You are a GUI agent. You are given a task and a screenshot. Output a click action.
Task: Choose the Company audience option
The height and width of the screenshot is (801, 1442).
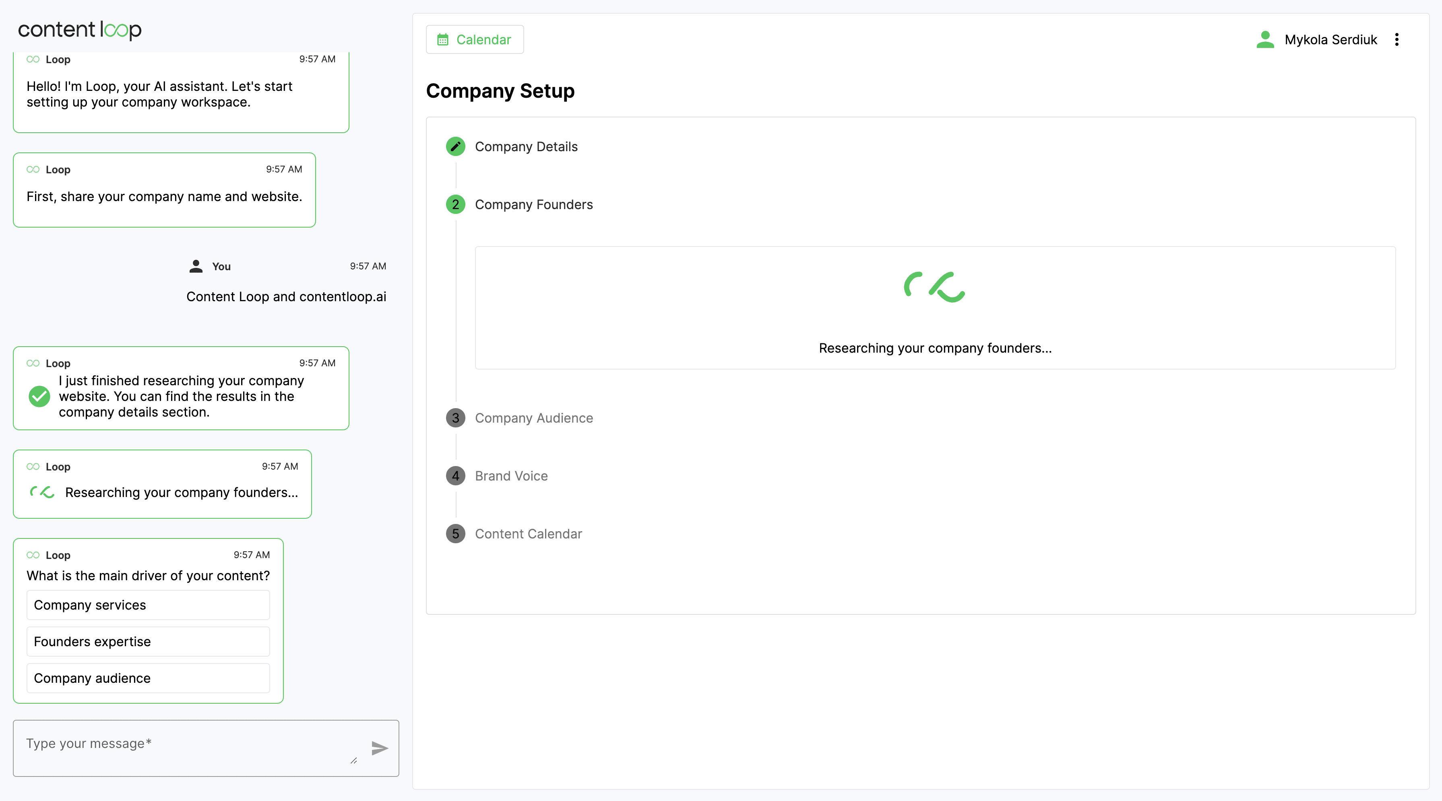(148, 678)
